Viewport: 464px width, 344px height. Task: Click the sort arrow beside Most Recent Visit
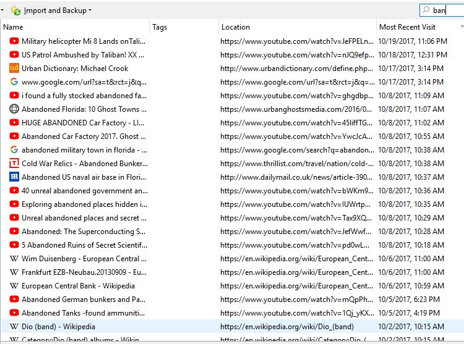coord(462,27)
